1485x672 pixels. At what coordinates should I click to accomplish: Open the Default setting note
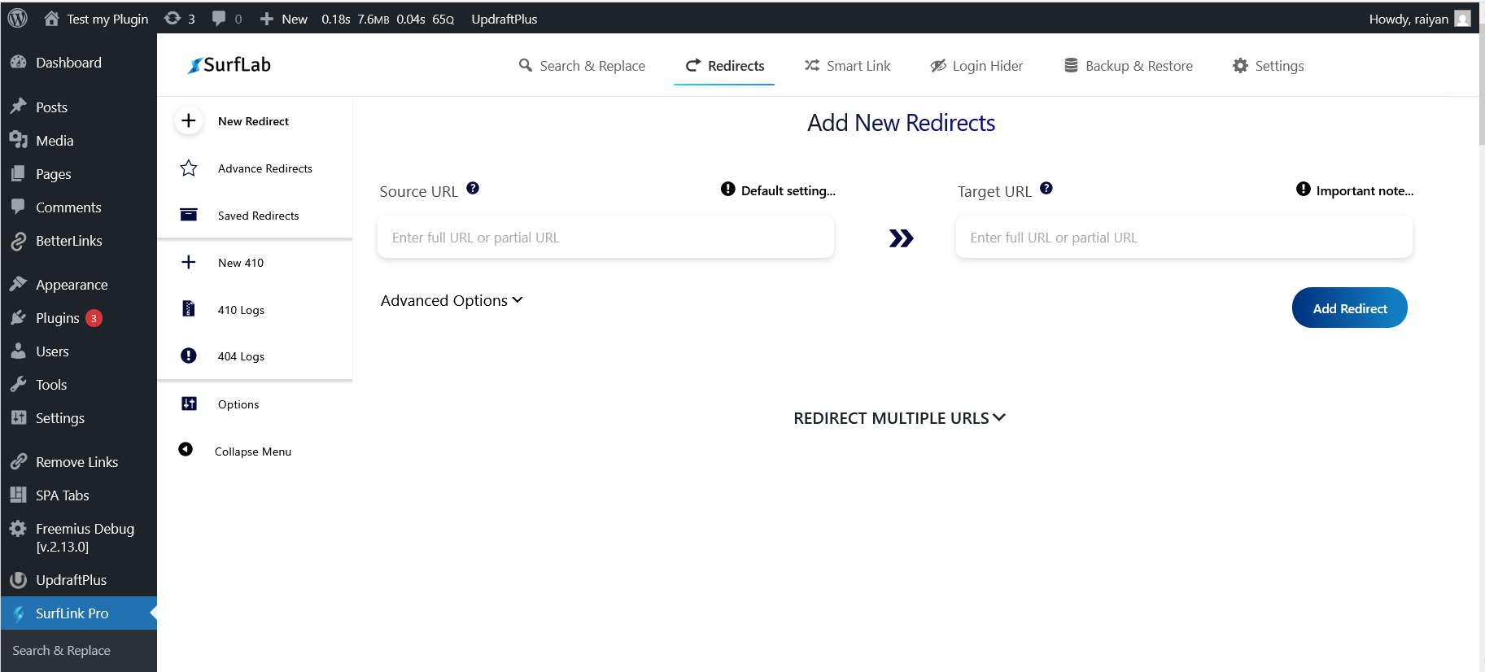779,190
